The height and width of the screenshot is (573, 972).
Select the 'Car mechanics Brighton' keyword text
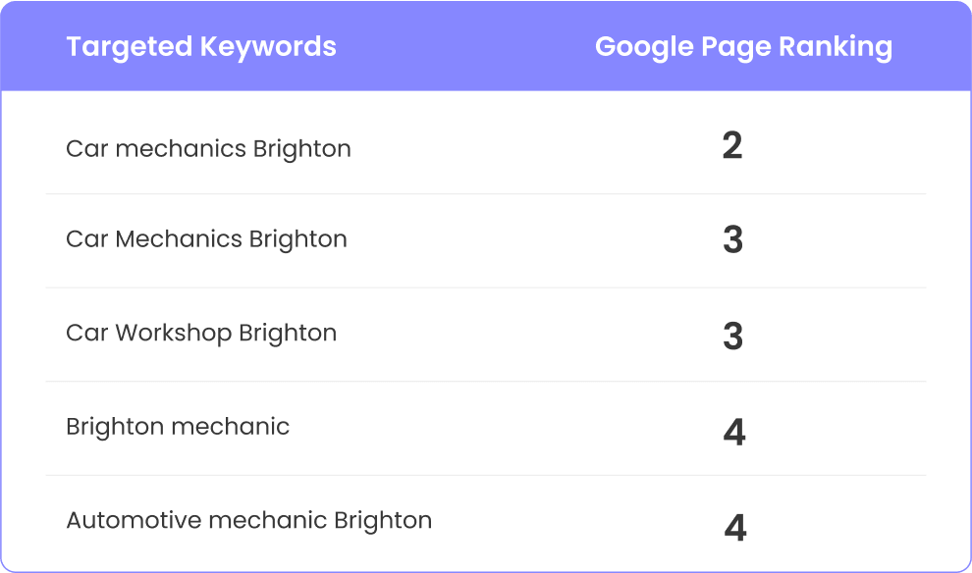[x=208, y=149]
